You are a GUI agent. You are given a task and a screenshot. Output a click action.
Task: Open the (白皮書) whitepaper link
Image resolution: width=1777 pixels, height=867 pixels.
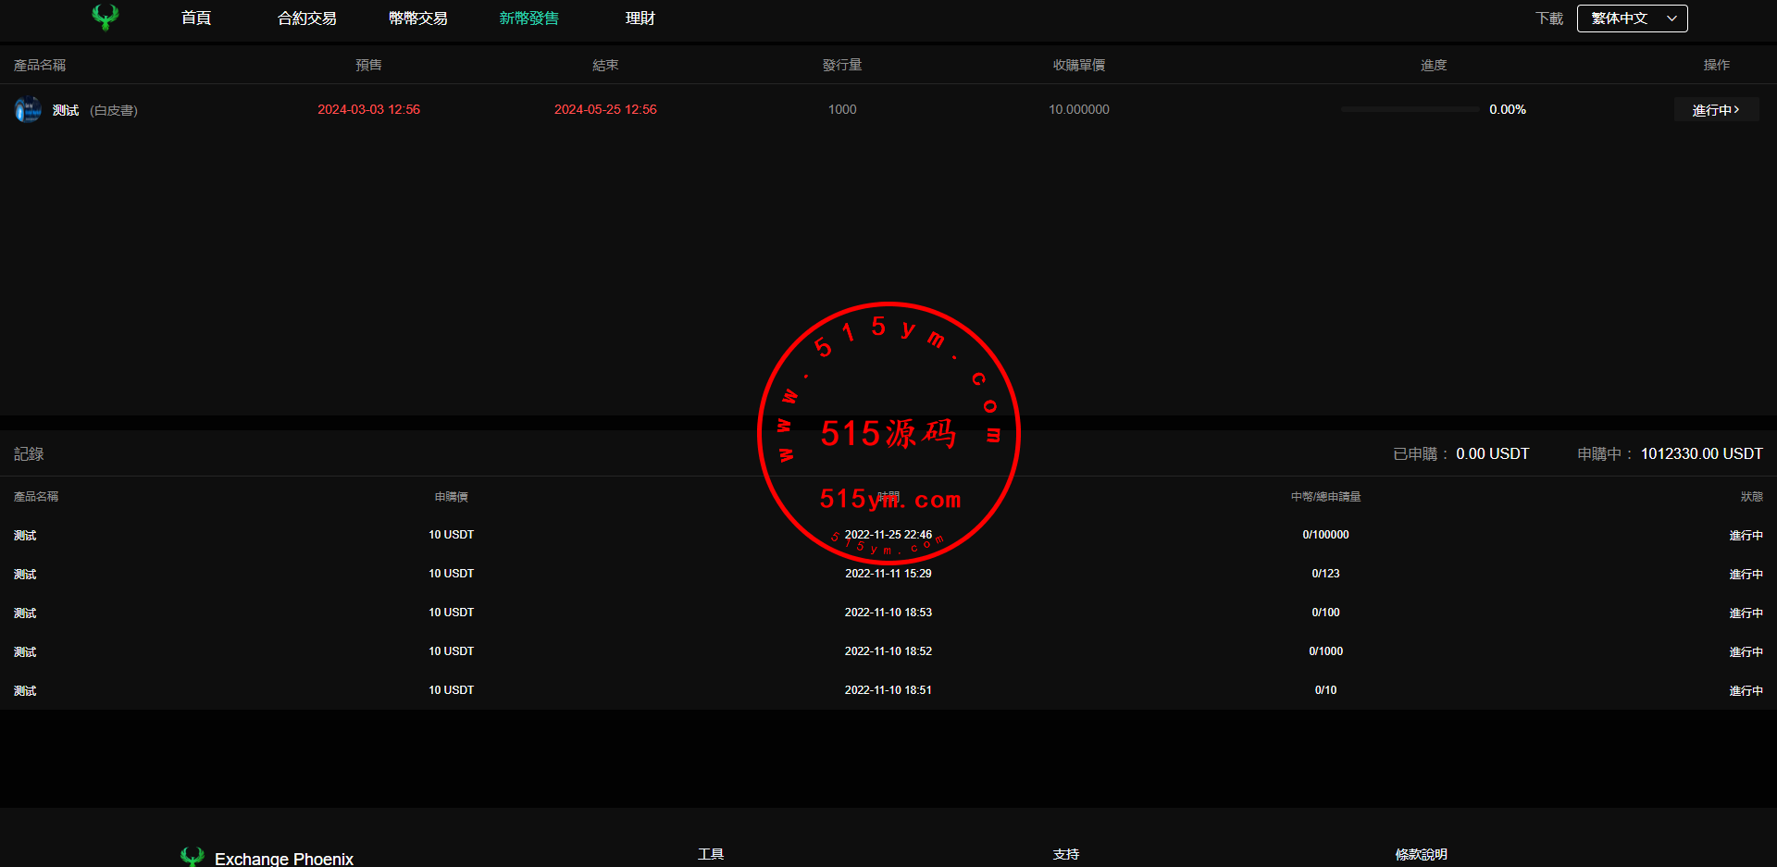point(114,110)
